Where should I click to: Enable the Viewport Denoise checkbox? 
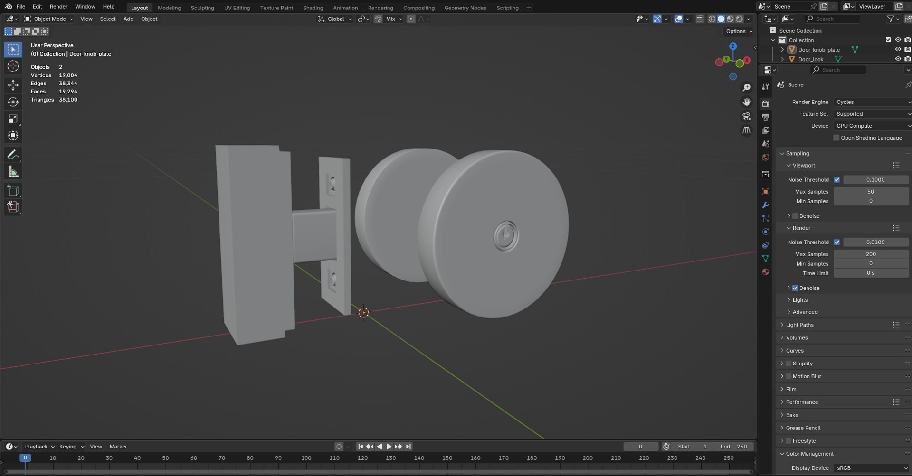(x=795, y=216)
